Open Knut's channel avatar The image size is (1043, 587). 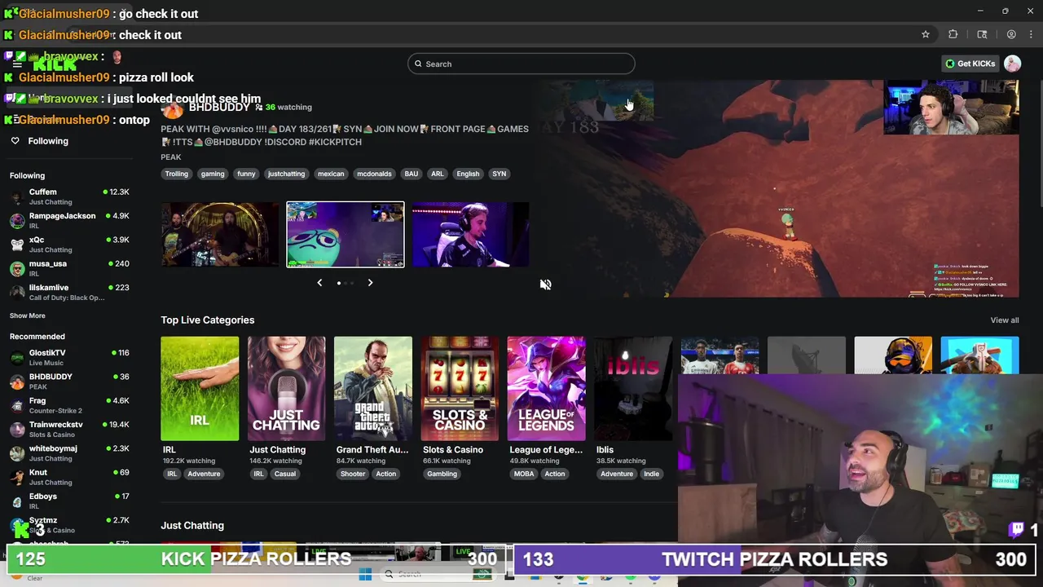coord(17,477)
